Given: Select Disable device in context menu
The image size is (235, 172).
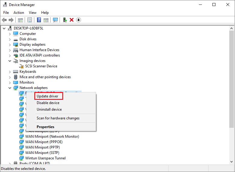Looking at the screenshot, I should click(x=48, y=103).
